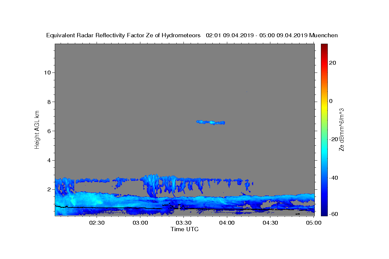Click the Height AGL km axis title
The height and width of the screenshot is (259, 389).
(x=37, y=129)
